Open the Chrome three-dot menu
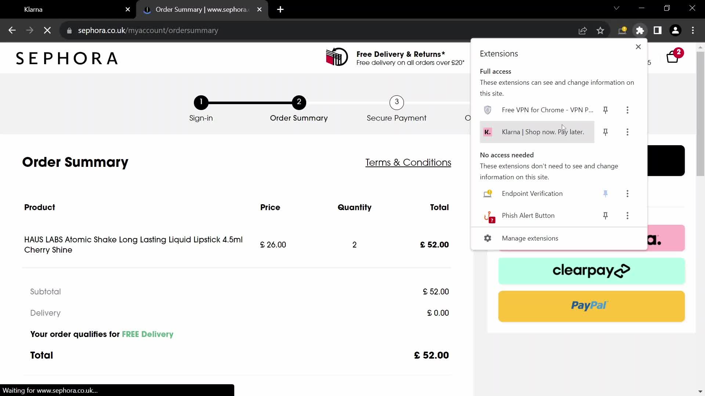 tap(693, 30)
